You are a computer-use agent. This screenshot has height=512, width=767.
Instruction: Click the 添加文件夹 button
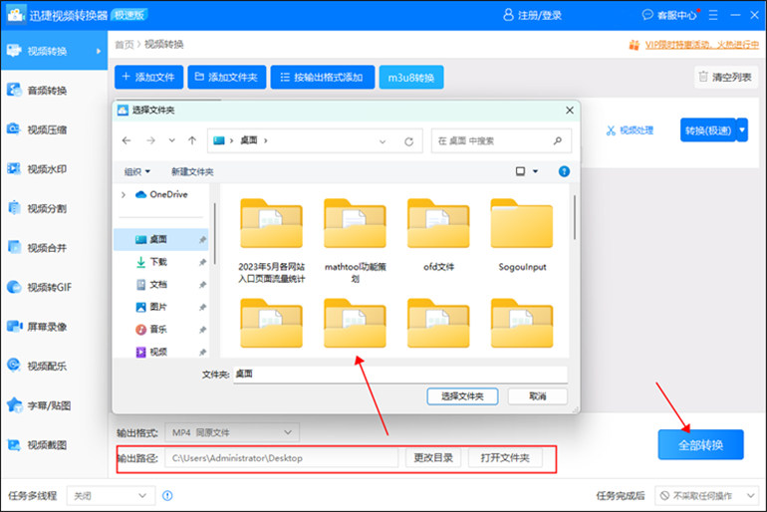[x=227, y=78]
